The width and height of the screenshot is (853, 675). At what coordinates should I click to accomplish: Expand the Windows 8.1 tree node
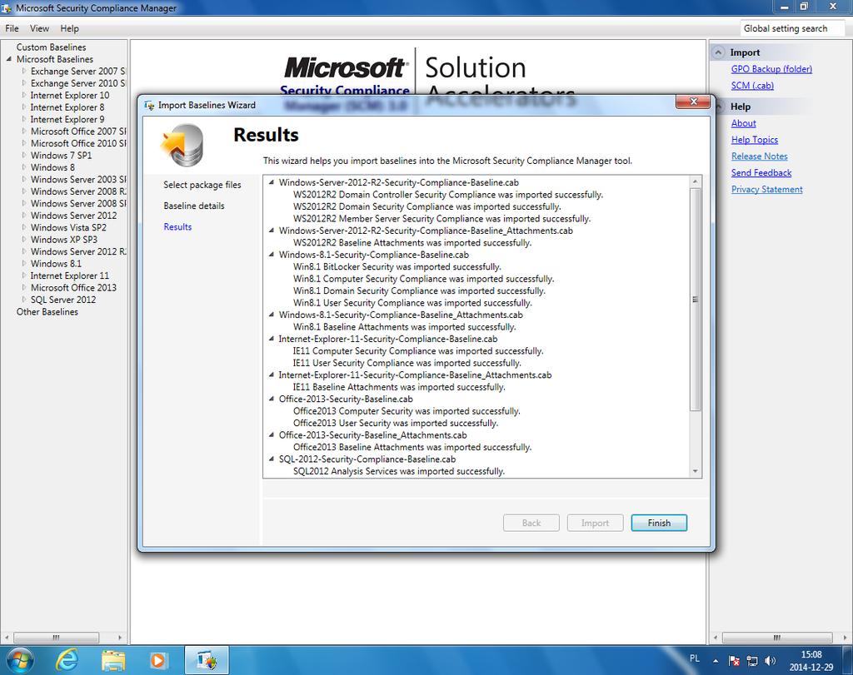tap(24, 263)
